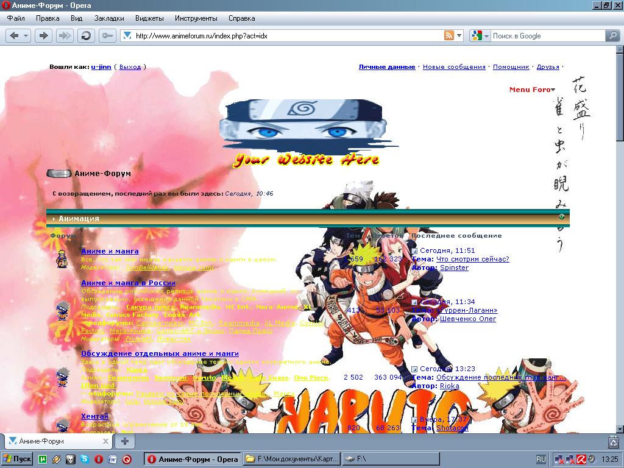Image resolution: width=624 pixels, height=468 pixels.
Task: Click the magnifier search button
Action: pyautogui.click(x=612, y=36)
